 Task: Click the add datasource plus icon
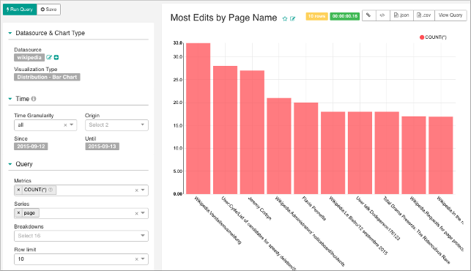click(x=56, y=57)
